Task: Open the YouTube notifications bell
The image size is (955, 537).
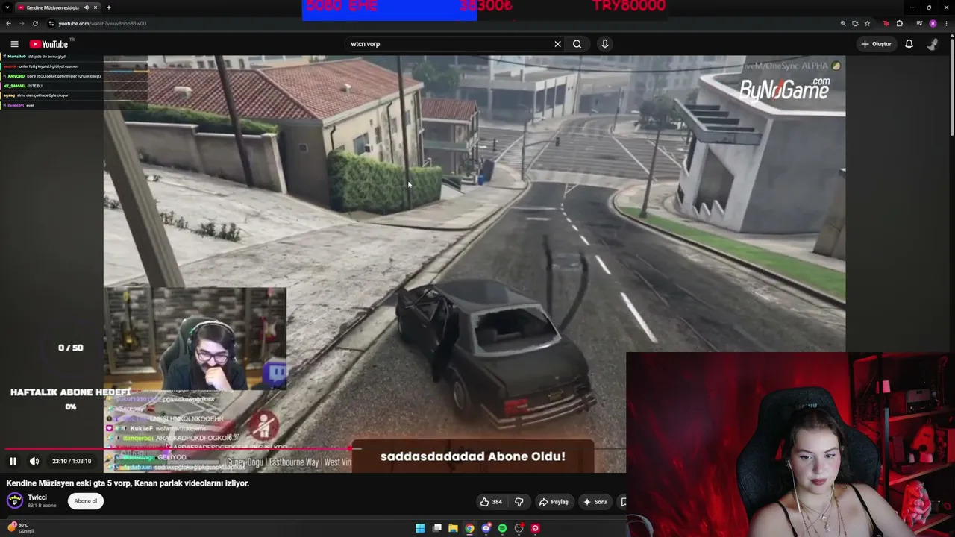Action: point(909,44)
